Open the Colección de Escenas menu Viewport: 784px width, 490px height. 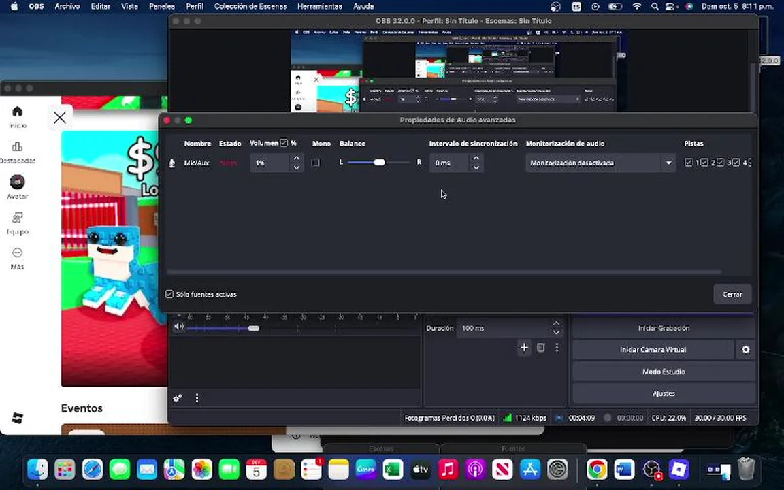coord(250,7)
